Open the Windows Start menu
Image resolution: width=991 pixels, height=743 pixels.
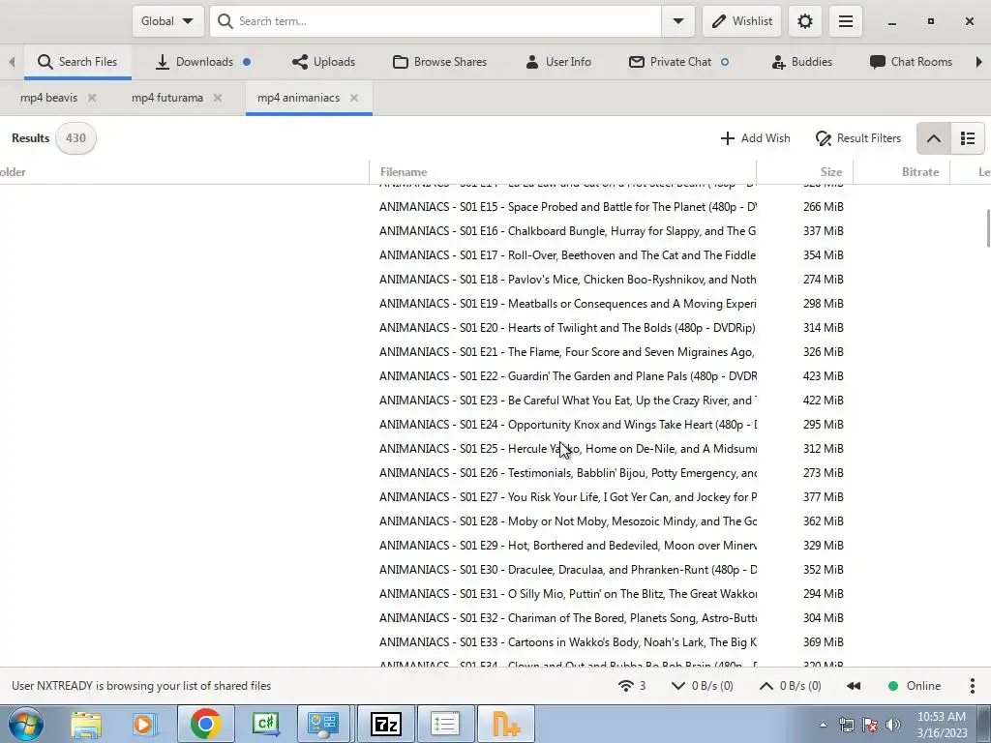26,724
